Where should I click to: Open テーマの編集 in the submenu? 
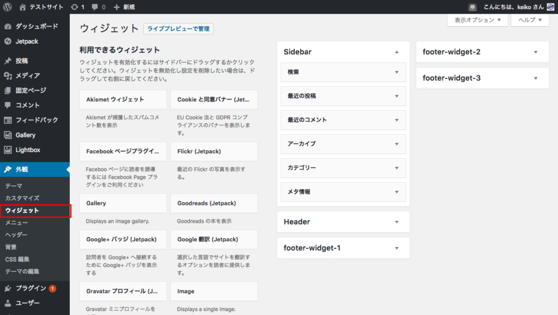[22, 271]
